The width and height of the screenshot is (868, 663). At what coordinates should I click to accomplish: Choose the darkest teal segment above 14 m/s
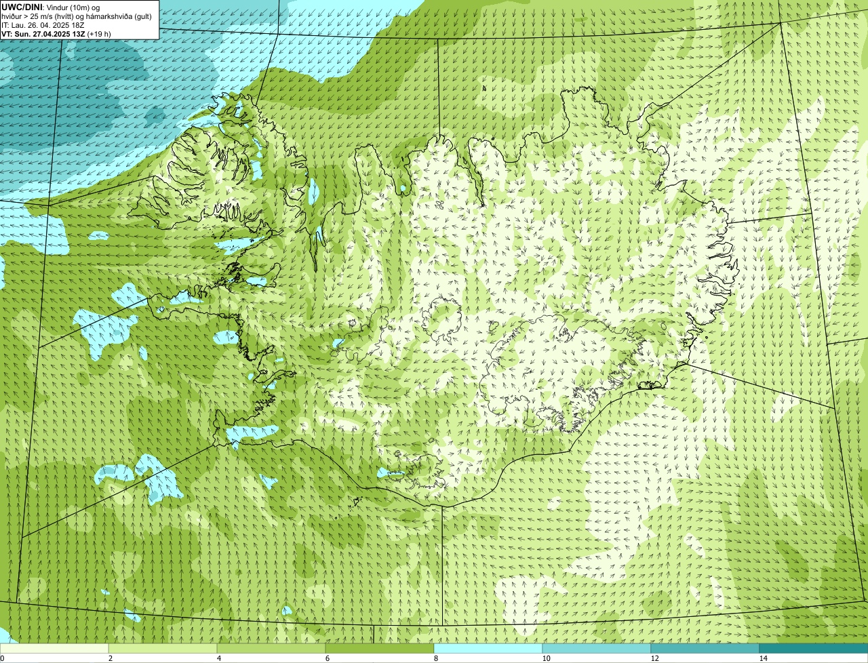pyautogui.click(x=814, y=649)
